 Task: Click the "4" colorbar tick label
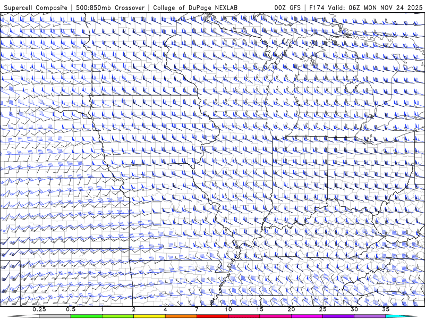165,309
